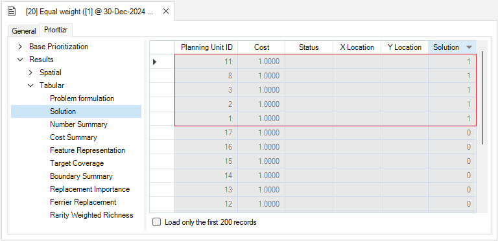Click the sort arrow in Solution column header
The height and width of the screenshot is (241, 498).
click(469, 47)
